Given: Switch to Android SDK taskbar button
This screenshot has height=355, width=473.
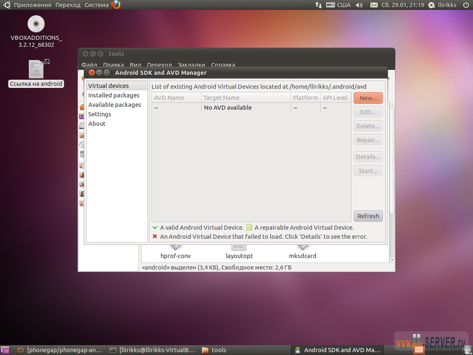Looking at the screenshot, I should click(x=337, y=350).
